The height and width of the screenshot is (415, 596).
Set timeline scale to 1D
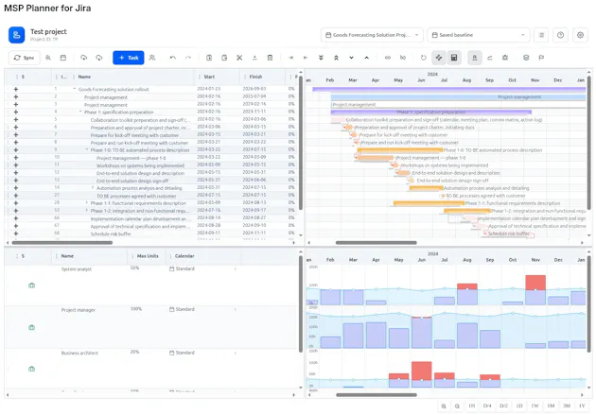(x=519, y=406)
